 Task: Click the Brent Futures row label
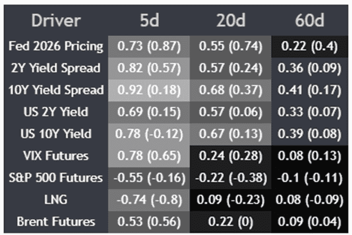click(x=56, y=221)
